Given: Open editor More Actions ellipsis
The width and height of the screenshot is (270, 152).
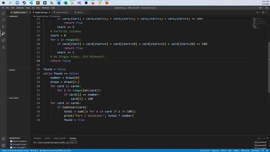Looking at the screenshot, I should pos(267,12).
